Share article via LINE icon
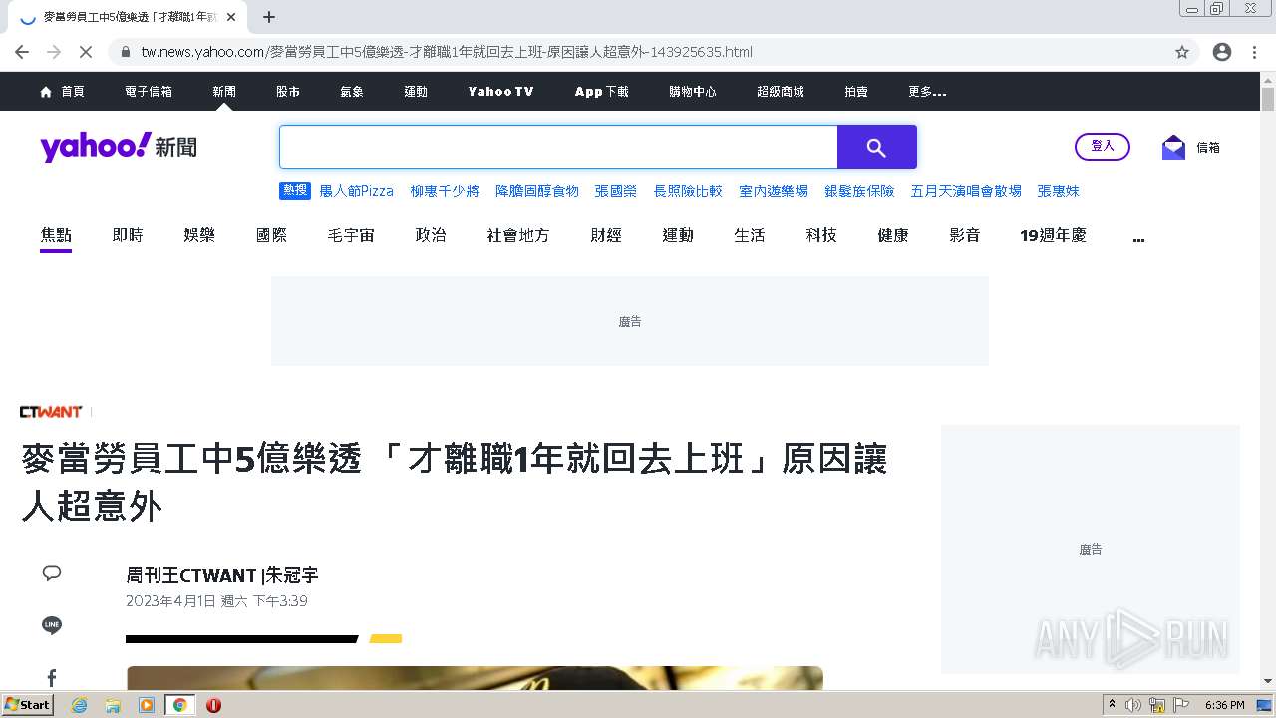This screenshot has height=718, width=1276. coord(52,625)
